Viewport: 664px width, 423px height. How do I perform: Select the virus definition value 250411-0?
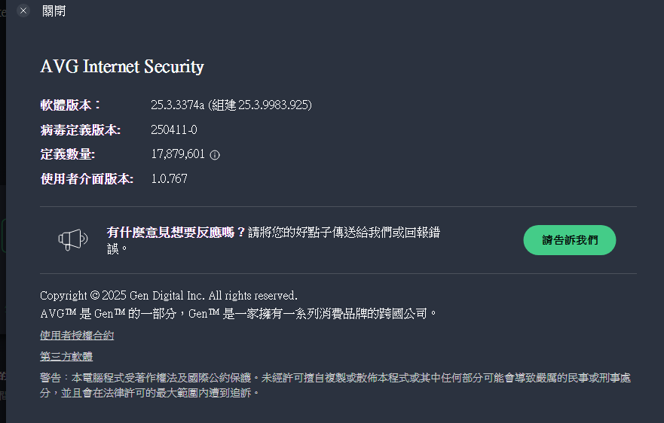point(174,129)
